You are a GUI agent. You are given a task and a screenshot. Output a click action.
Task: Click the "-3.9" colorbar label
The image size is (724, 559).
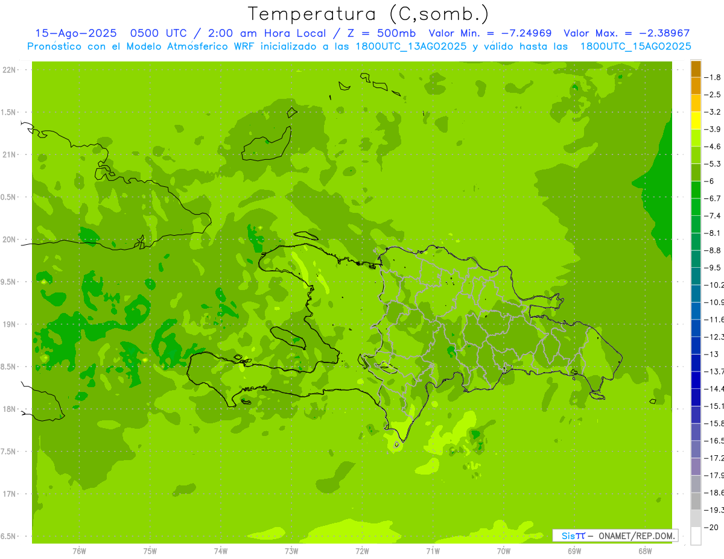pyautogui.click(x=714, y=129)
